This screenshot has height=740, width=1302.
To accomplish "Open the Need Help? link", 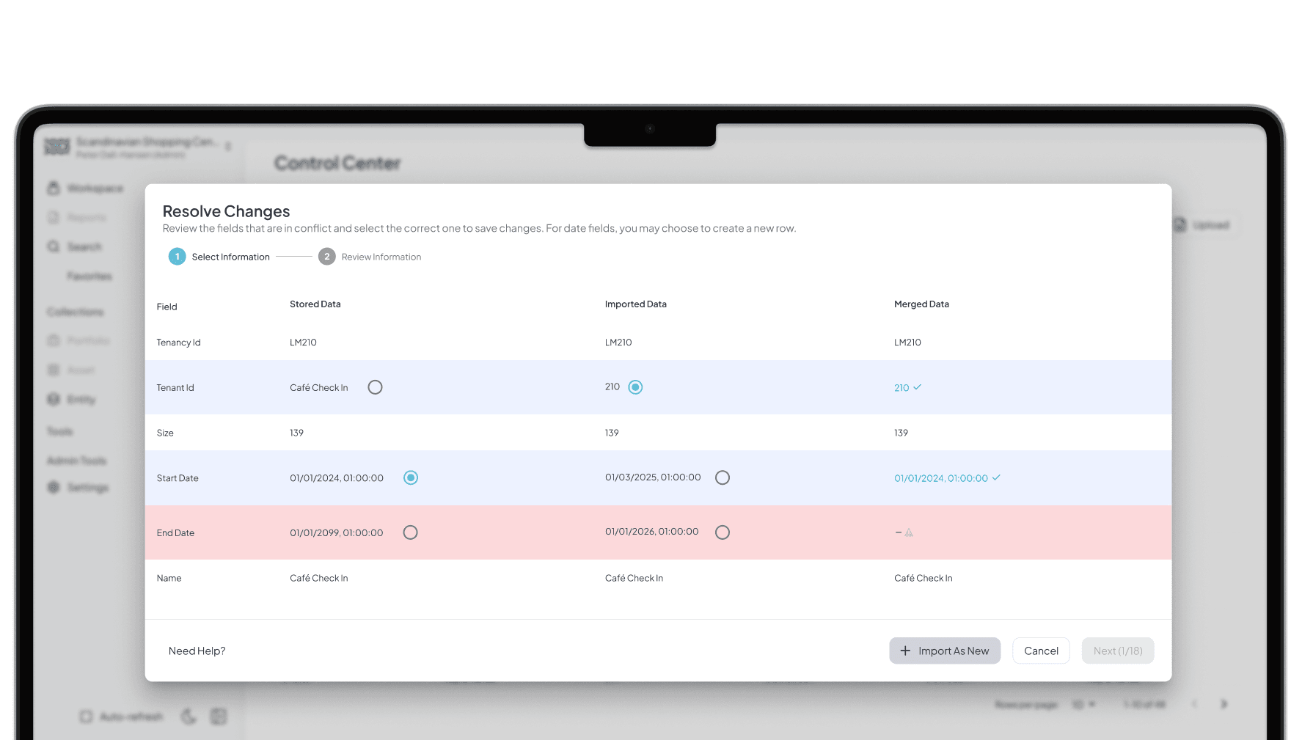I will [197, 651].
